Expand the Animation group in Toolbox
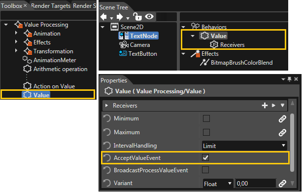The width and height of the screenshot is (302, 192). pos(16,33)
